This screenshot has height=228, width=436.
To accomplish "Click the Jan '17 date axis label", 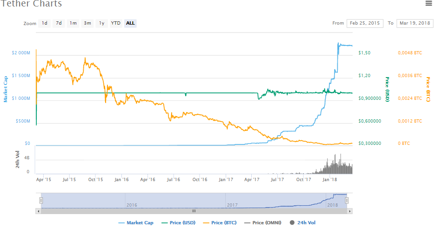I will [x=226, y=179].
